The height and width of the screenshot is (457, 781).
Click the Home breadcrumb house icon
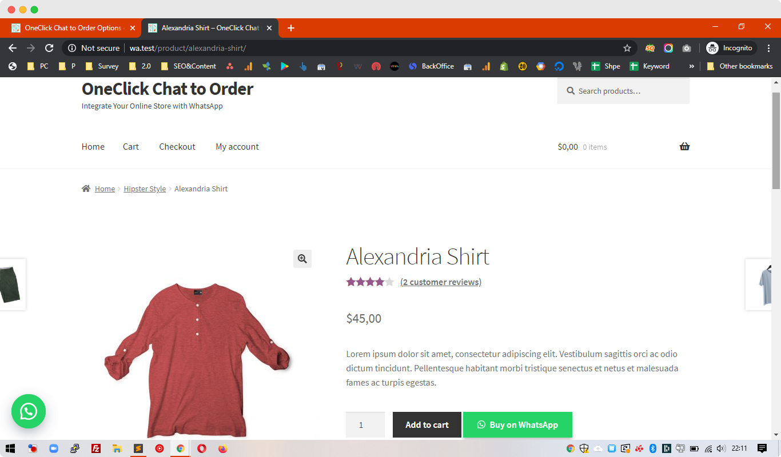[85, 188]
